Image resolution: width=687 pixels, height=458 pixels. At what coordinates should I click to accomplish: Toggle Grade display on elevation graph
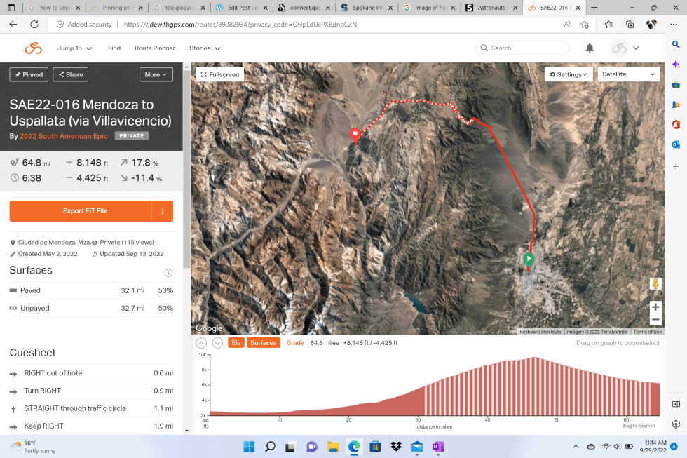pos(295,343)
